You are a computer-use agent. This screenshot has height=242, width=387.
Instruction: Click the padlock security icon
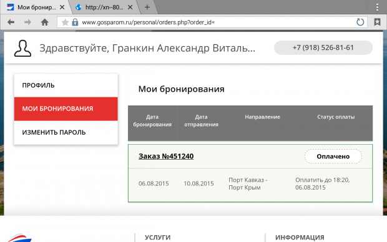pos(75,22)
